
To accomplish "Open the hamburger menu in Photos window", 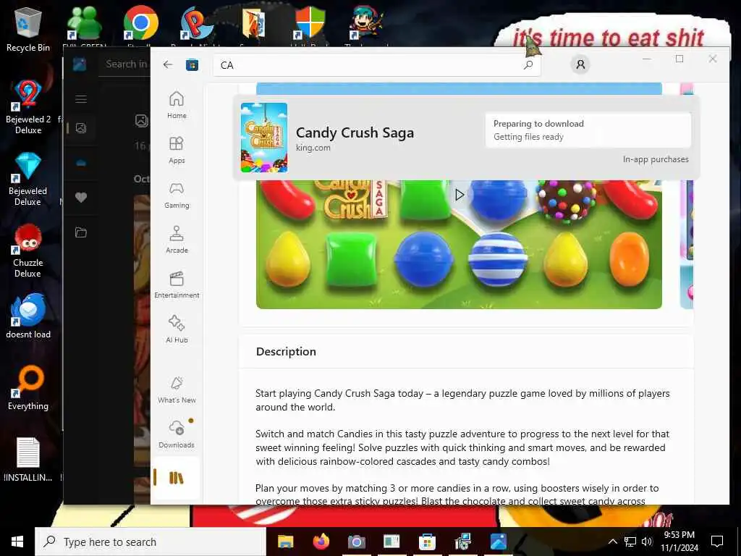I will click(81, 98).
